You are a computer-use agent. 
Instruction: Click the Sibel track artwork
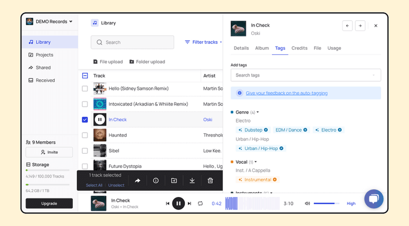[x=100, y=151]
